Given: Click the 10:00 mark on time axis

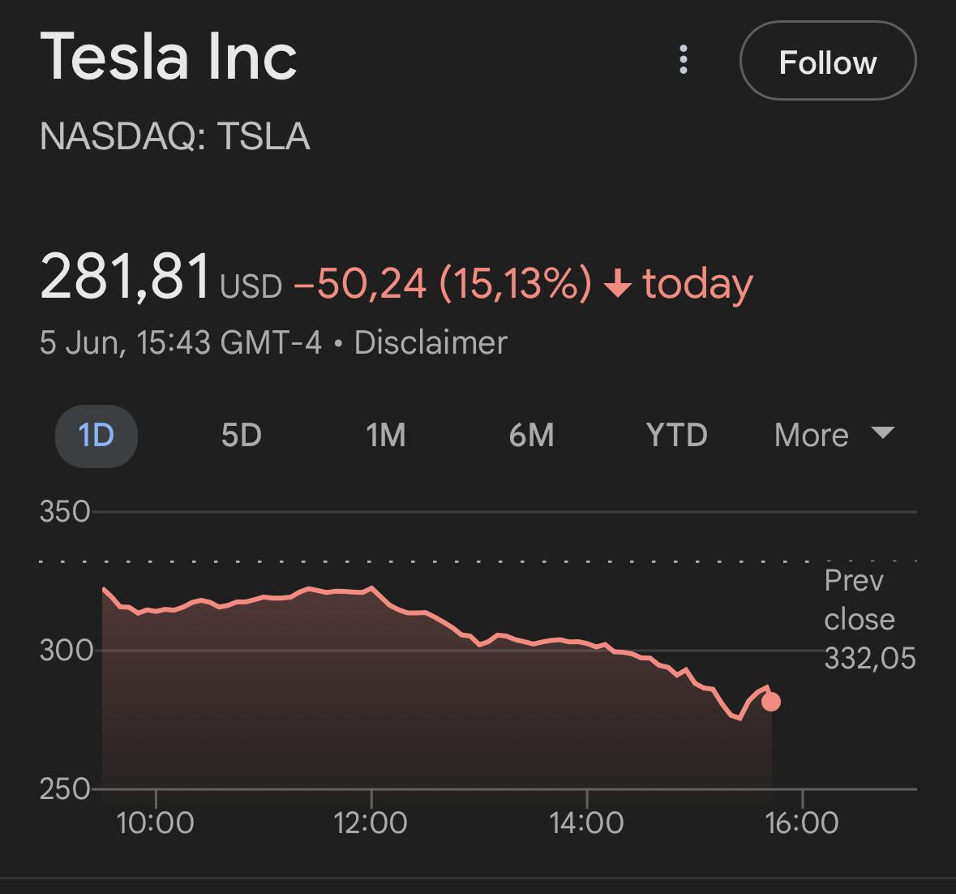Looking at the screenshot, I should [156, 823].
